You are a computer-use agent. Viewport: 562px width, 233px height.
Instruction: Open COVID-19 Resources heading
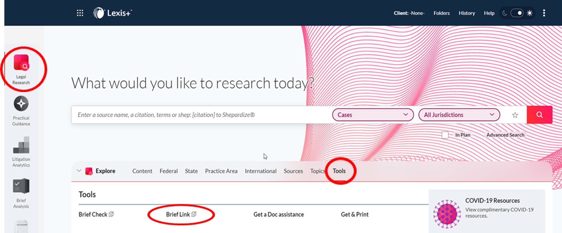(493, 200)
